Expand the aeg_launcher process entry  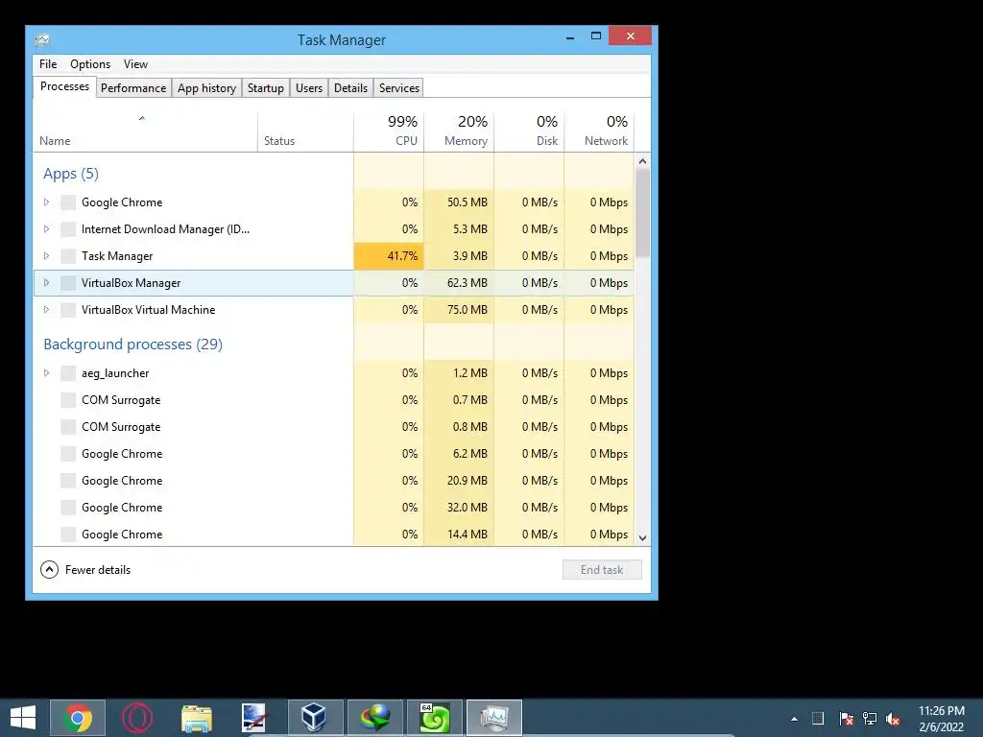coord(46,373)
